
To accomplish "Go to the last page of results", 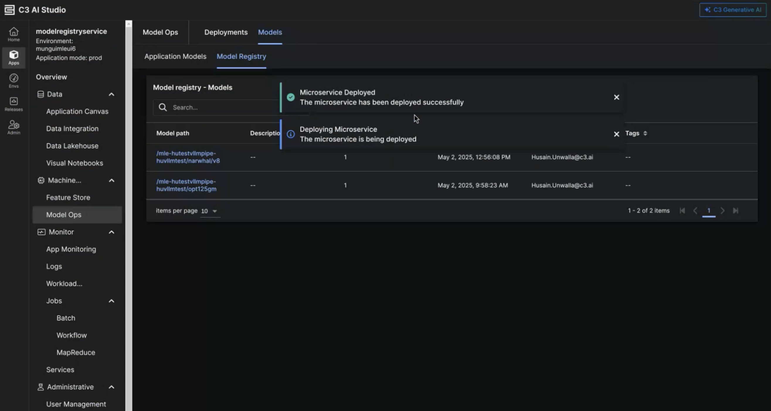I will (736, 211).
